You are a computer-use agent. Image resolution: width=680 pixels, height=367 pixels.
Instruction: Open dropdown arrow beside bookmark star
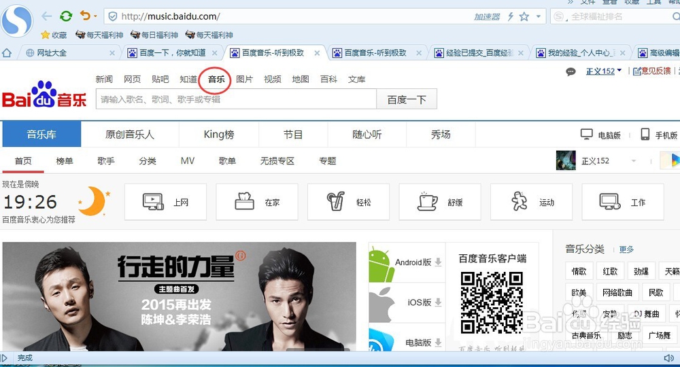[x=538, y=16]
